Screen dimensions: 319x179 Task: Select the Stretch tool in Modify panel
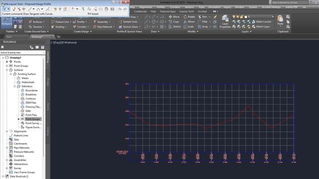coord(175,26)
